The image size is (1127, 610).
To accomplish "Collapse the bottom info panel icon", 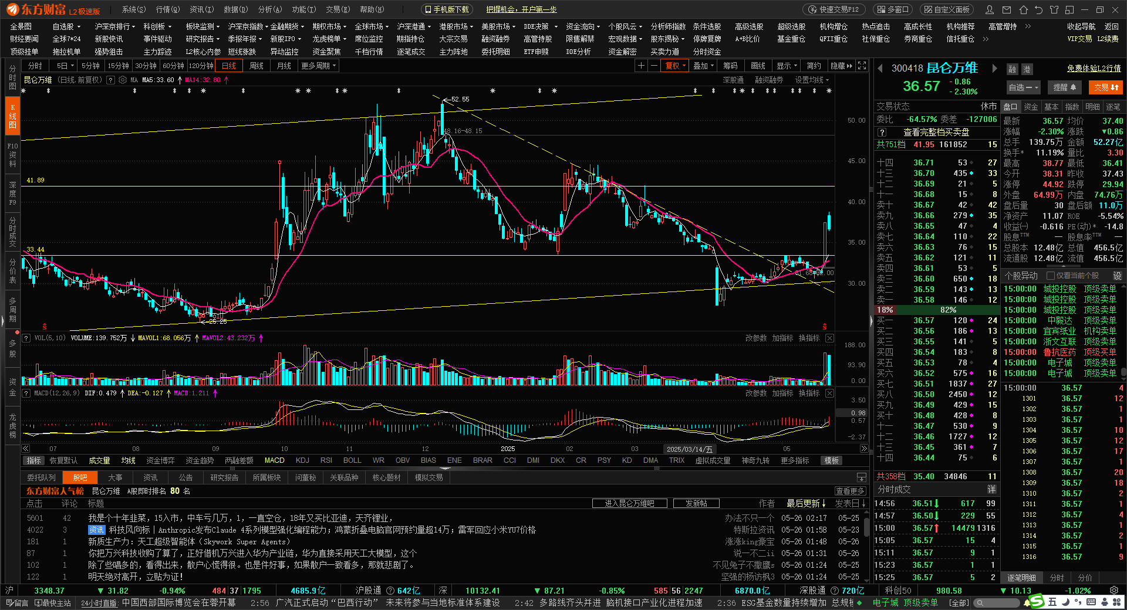I will click(862, 477).
